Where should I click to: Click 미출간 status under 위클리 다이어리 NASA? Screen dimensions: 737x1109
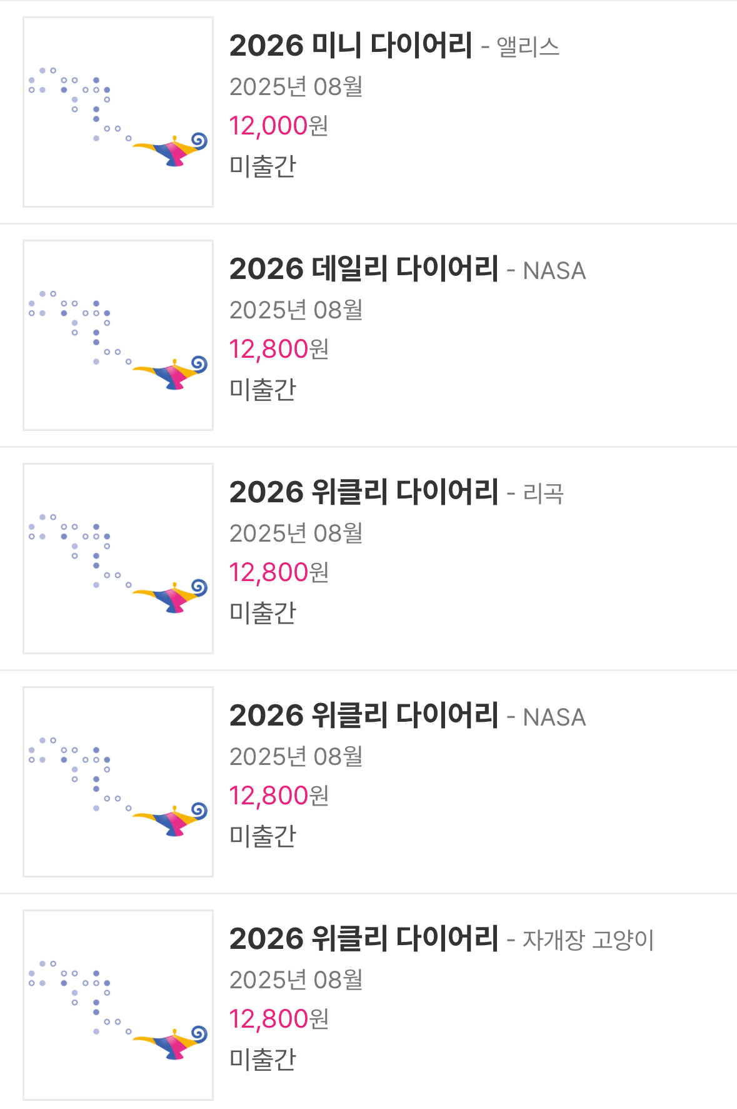tap(263, 836)
